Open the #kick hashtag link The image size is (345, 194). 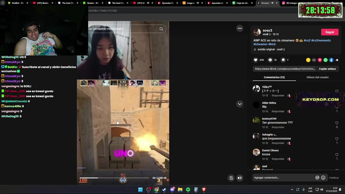click(272, 44)
